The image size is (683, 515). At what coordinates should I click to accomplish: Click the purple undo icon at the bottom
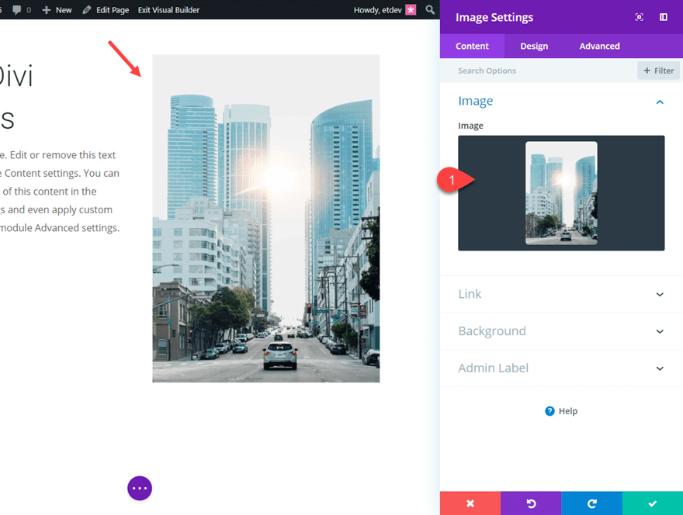coord(531,503)
